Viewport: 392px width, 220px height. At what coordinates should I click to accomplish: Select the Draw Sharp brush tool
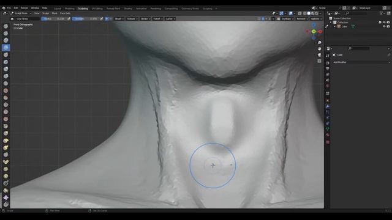(x=6, y=33)
